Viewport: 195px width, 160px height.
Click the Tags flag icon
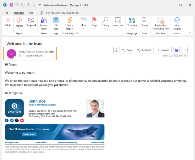pyautogui.click(x=94, y=20)
